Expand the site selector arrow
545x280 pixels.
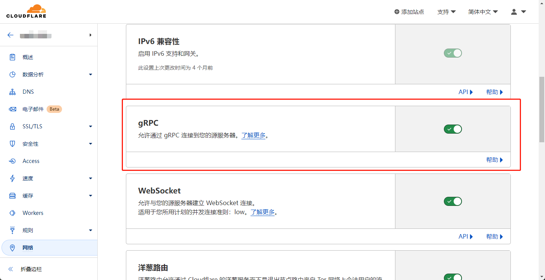(90, 35)
